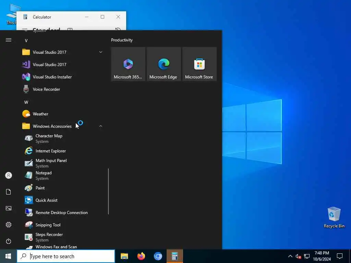Open Voice Recorder app
The height and width of the screenshot is (263, 351).
[x=62, y=89]
